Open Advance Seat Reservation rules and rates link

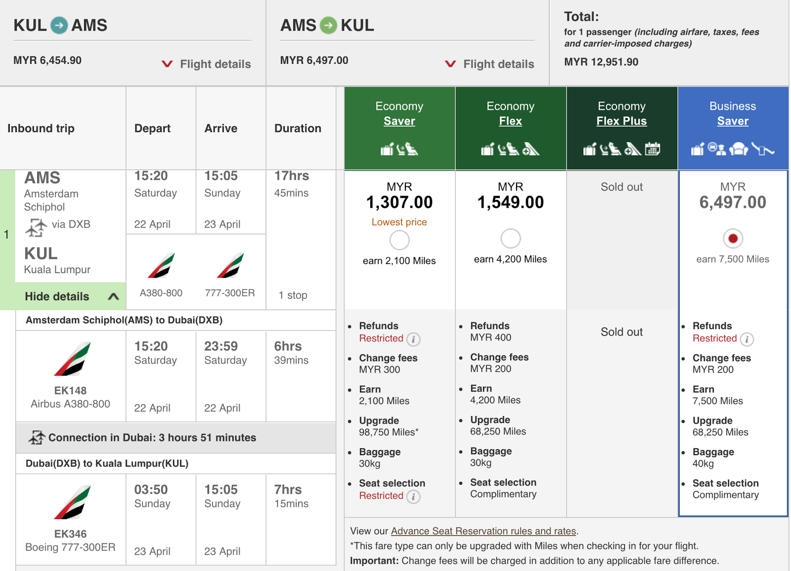click(483, 530)
